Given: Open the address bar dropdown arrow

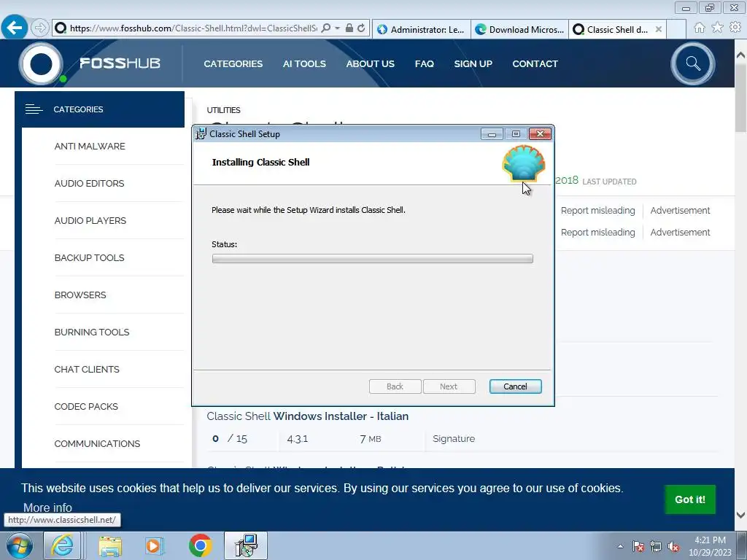Looking at the screenshot, I should pyautogui.click(x=337, y=28).
